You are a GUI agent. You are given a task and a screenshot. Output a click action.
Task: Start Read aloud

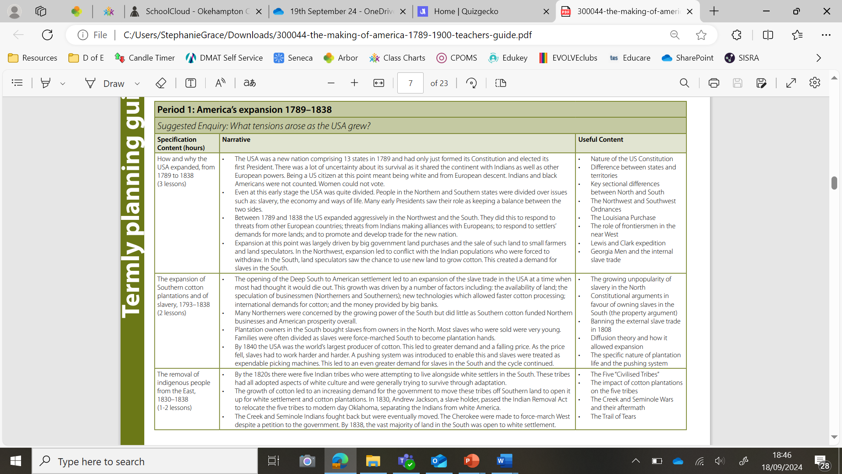[220, 83]
